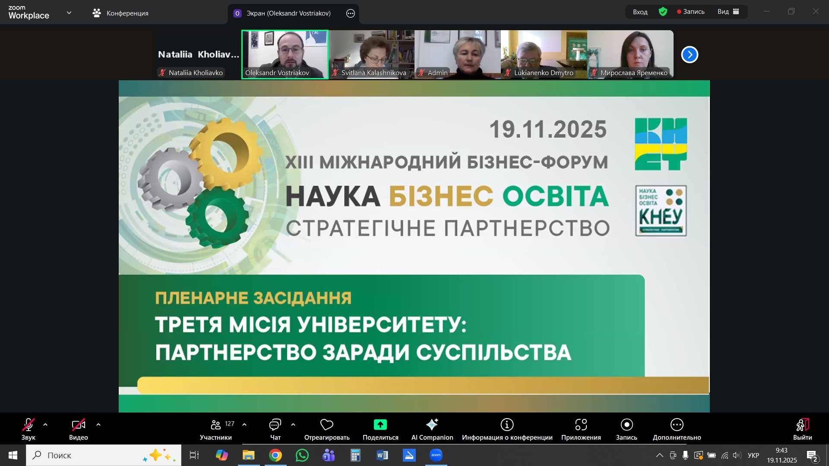The width and height of the screenshot is (829, 466).
Task: Open video options chevron next to Видео
Action: click(x=98, y=425)
